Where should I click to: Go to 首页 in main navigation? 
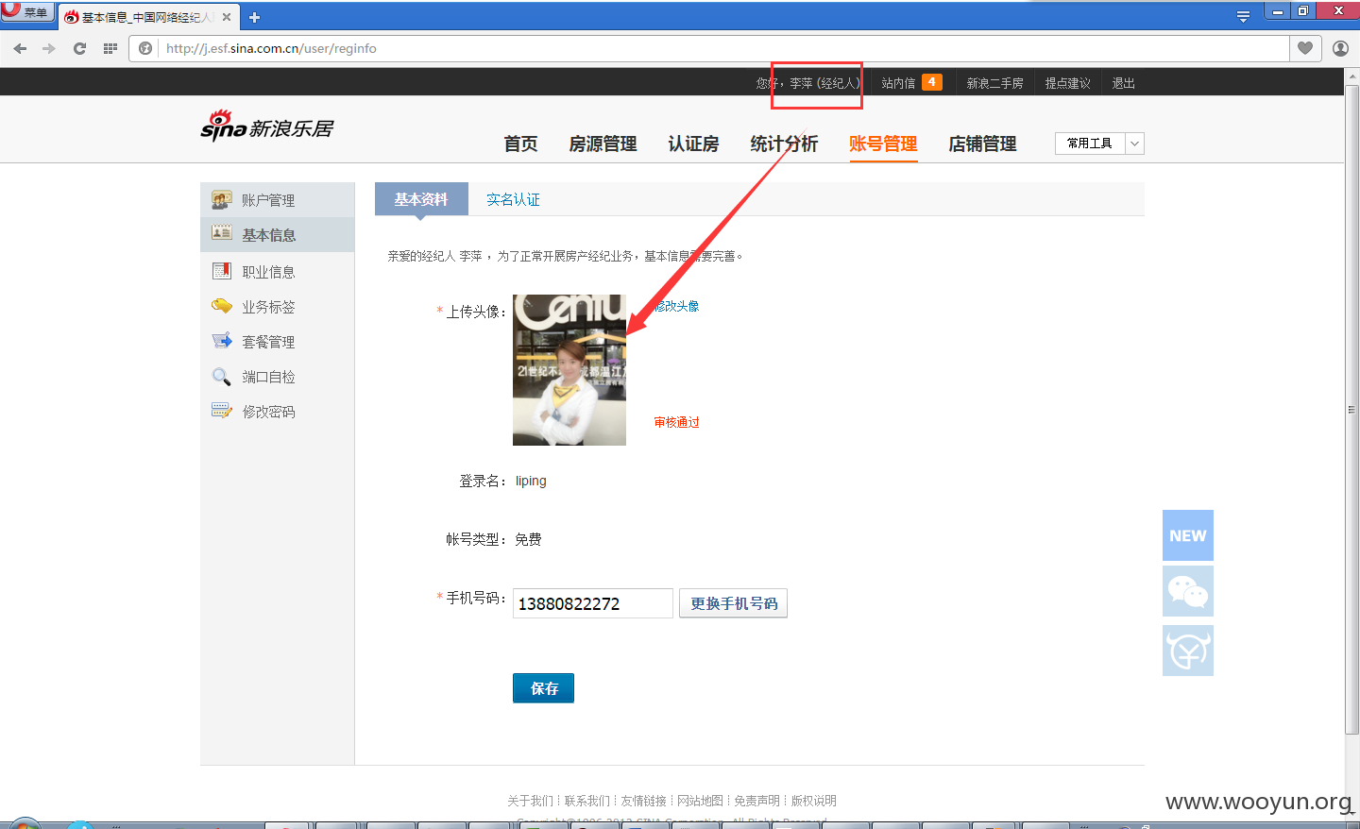coord(520,144)
